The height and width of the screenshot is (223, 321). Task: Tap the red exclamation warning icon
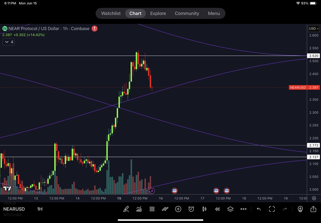coord(94,28)
